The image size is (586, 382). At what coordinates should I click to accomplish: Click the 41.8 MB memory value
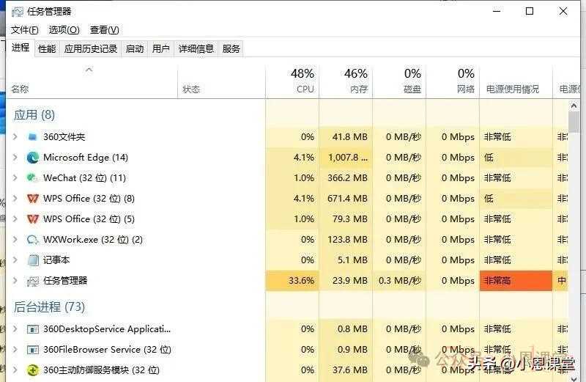tap(350, 137)
